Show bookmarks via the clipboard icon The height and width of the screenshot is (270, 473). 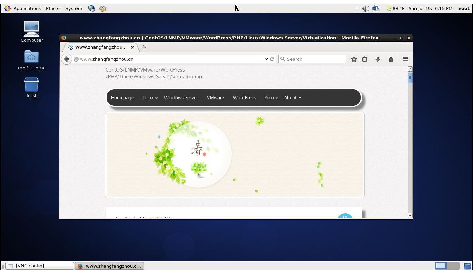click(365, 59)
